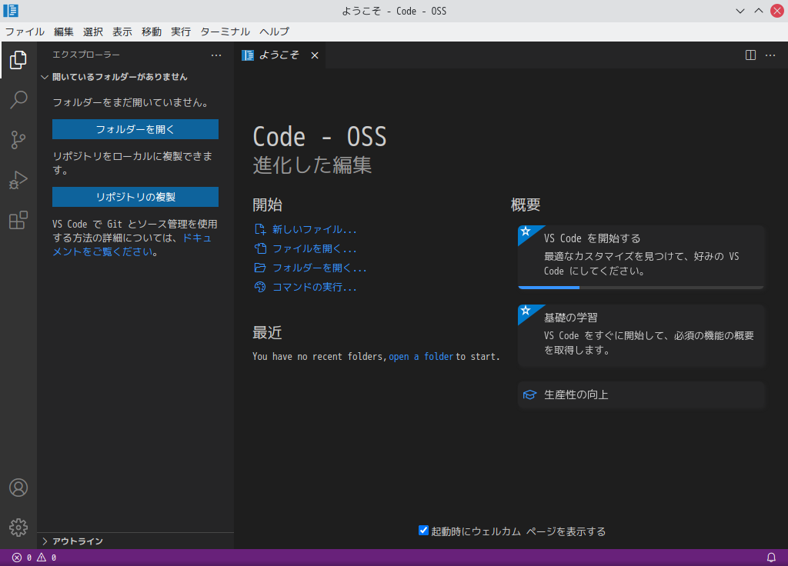The width and height of the screenshot is (788, 566).
Task: Expand the アウトライン section
Action: [x=44, y=541]
